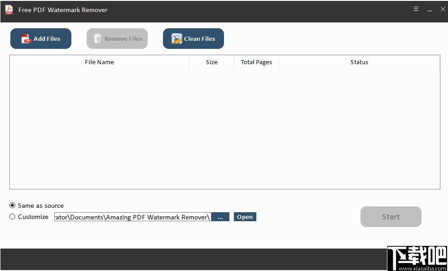This screenshot has height=271, width=448.
Task: Click the Size column header
Action: click(x=212, y=62)
